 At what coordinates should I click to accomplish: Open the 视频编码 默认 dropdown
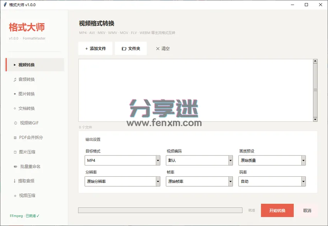200,160
